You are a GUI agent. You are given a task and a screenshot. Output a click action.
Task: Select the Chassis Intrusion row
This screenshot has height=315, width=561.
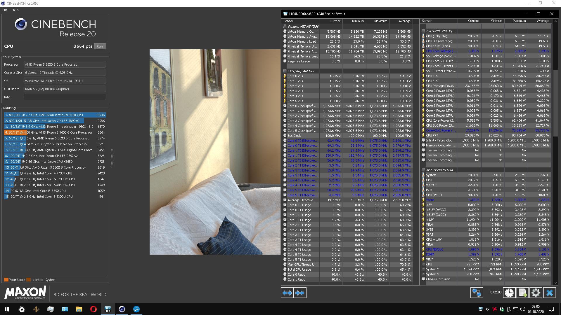pos(486,279)
